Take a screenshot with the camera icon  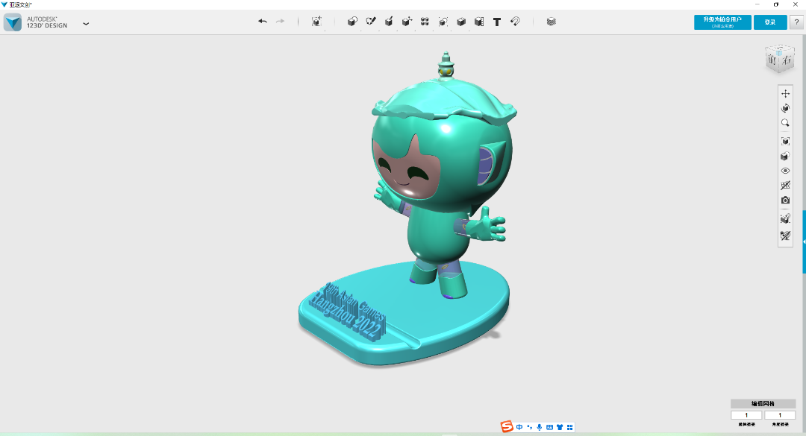[x=785, y=200]
